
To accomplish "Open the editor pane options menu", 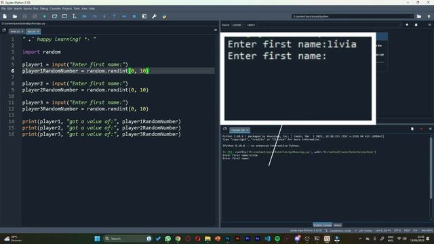I will tap(216, 30).
